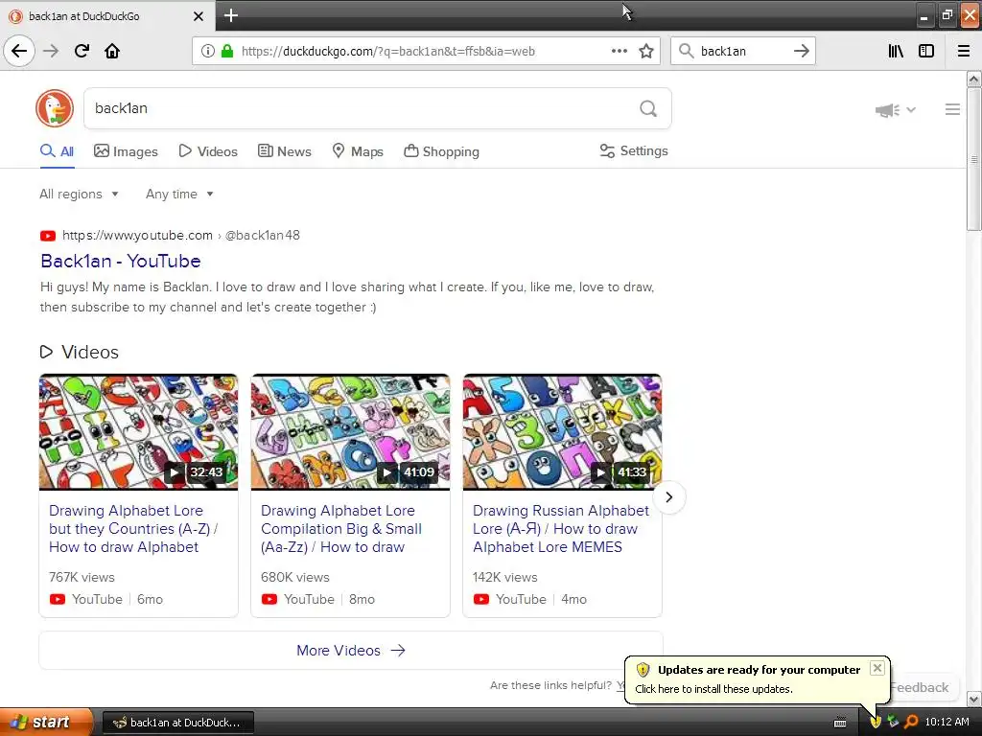Open a new browser tab

click(x=231, y=15)
